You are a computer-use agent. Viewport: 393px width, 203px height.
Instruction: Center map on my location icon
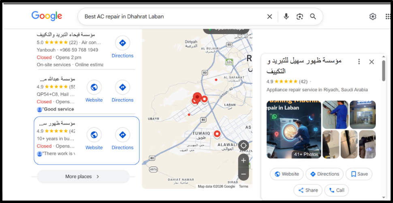pyautogui.click(x=243, y=146)
